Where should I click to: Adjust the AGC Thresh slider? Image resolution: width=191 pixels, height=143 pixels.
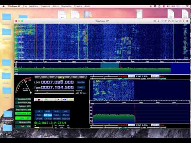coord(54,93)
